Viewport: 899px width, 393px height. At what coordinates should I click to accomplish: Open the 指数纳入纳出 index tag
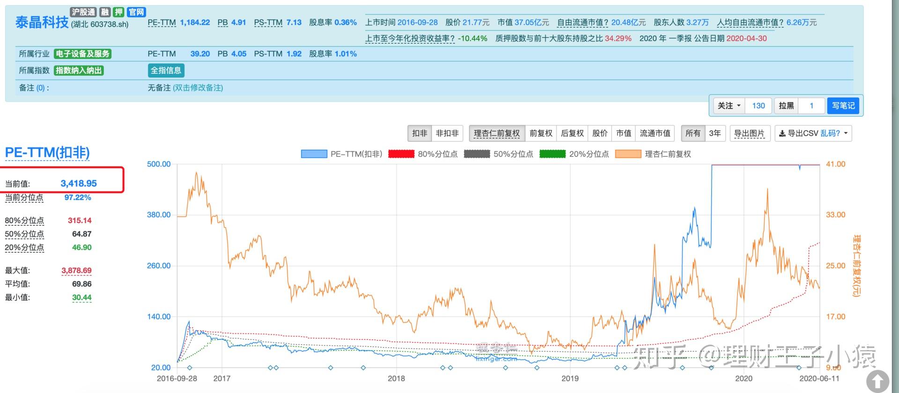point(79,70)
